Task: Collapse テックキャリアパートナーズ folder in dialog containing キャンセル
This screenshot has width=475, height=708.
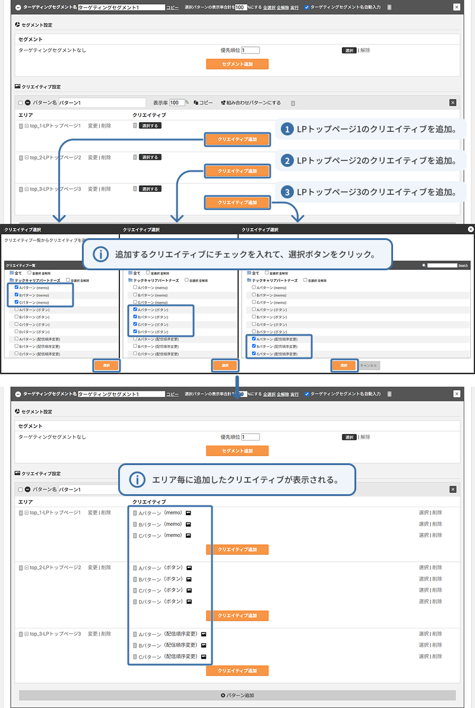Action: coord(249,280)
